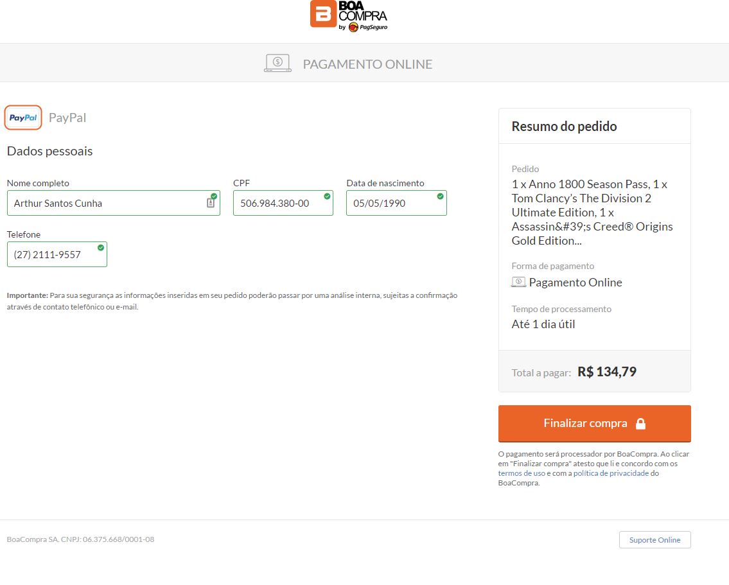Click the Resumo do pedido heading

point(564,127)
